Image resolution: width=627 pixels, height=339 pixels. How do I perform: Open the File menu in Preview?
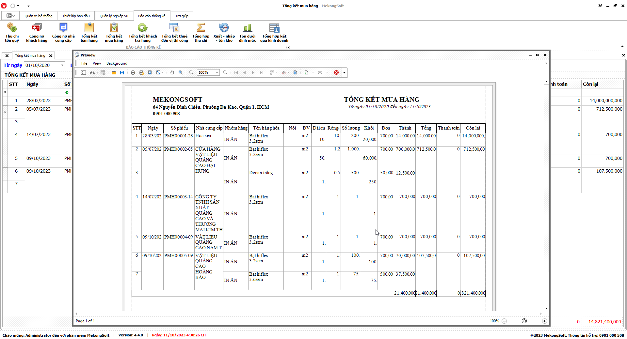tap(84, 63)
